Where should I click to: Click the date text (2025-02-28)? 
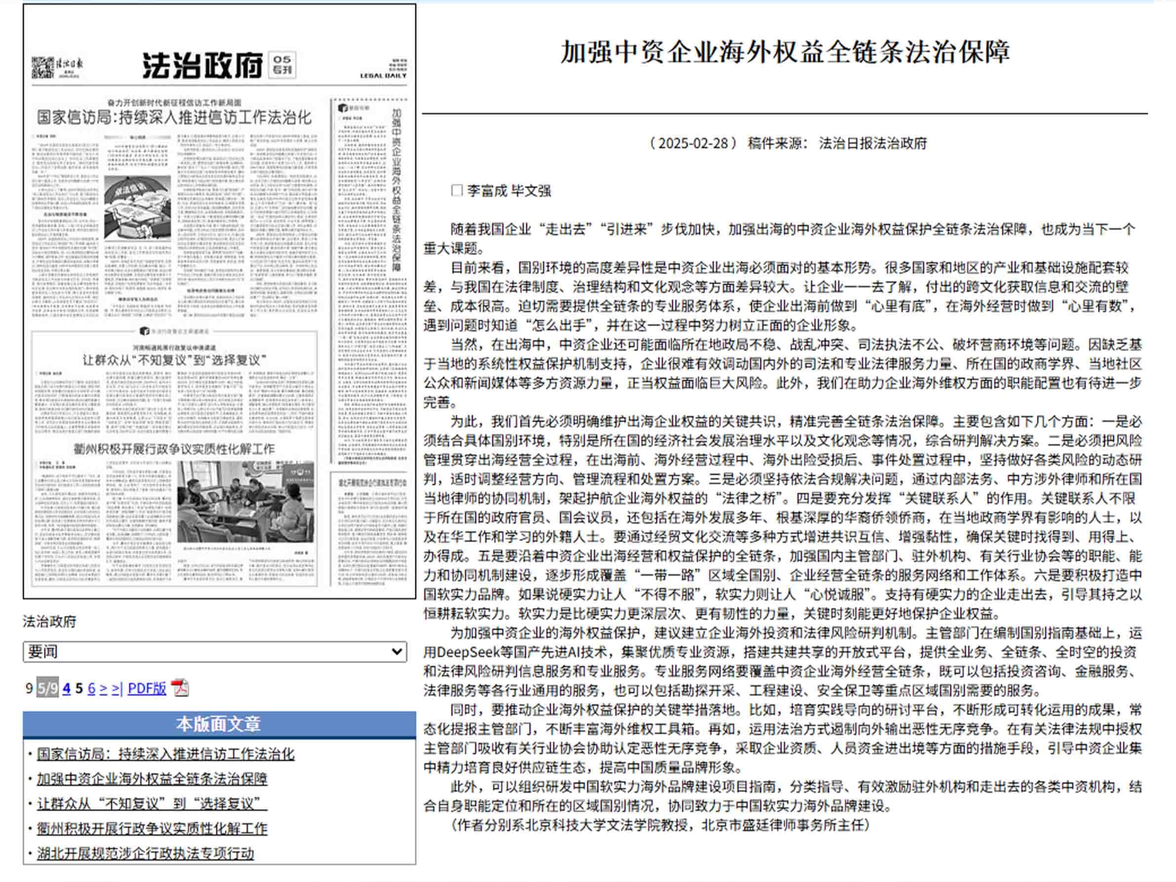(x=693, y=144)
